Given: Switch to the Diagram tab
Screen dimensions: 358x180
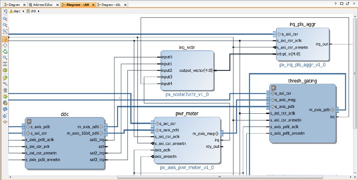Looking at the screenshot, I should (14, 5).
